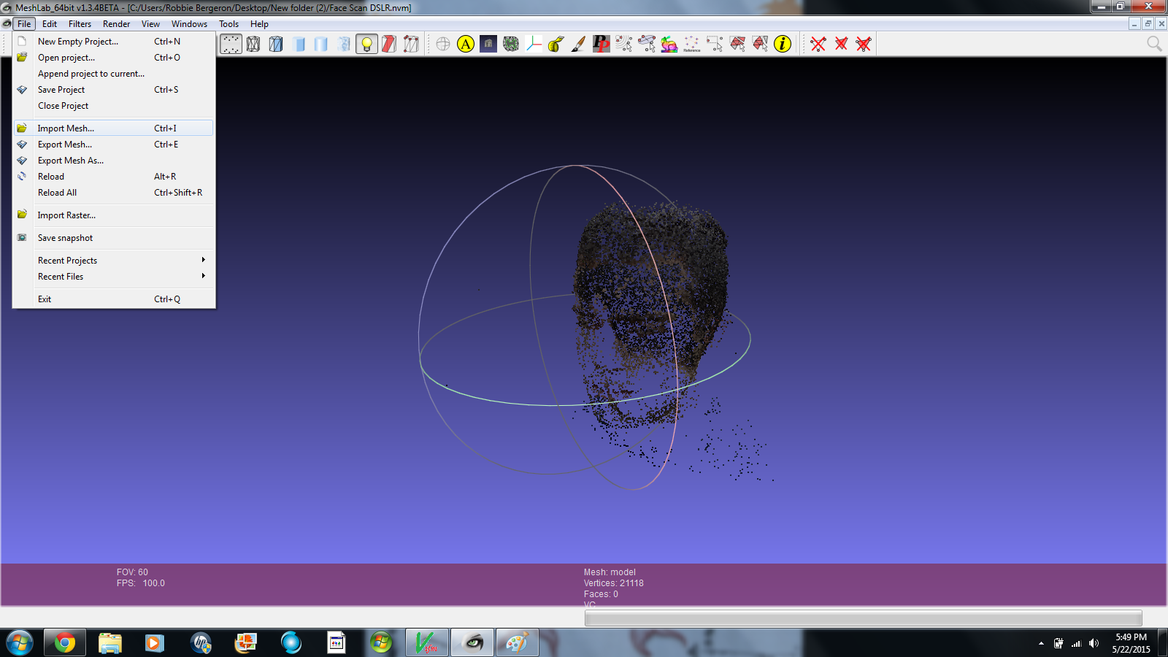Click the Reference scene tool icon
Image resolution: width=1168 pixels, height=657 pixels.
coord(692,44)
